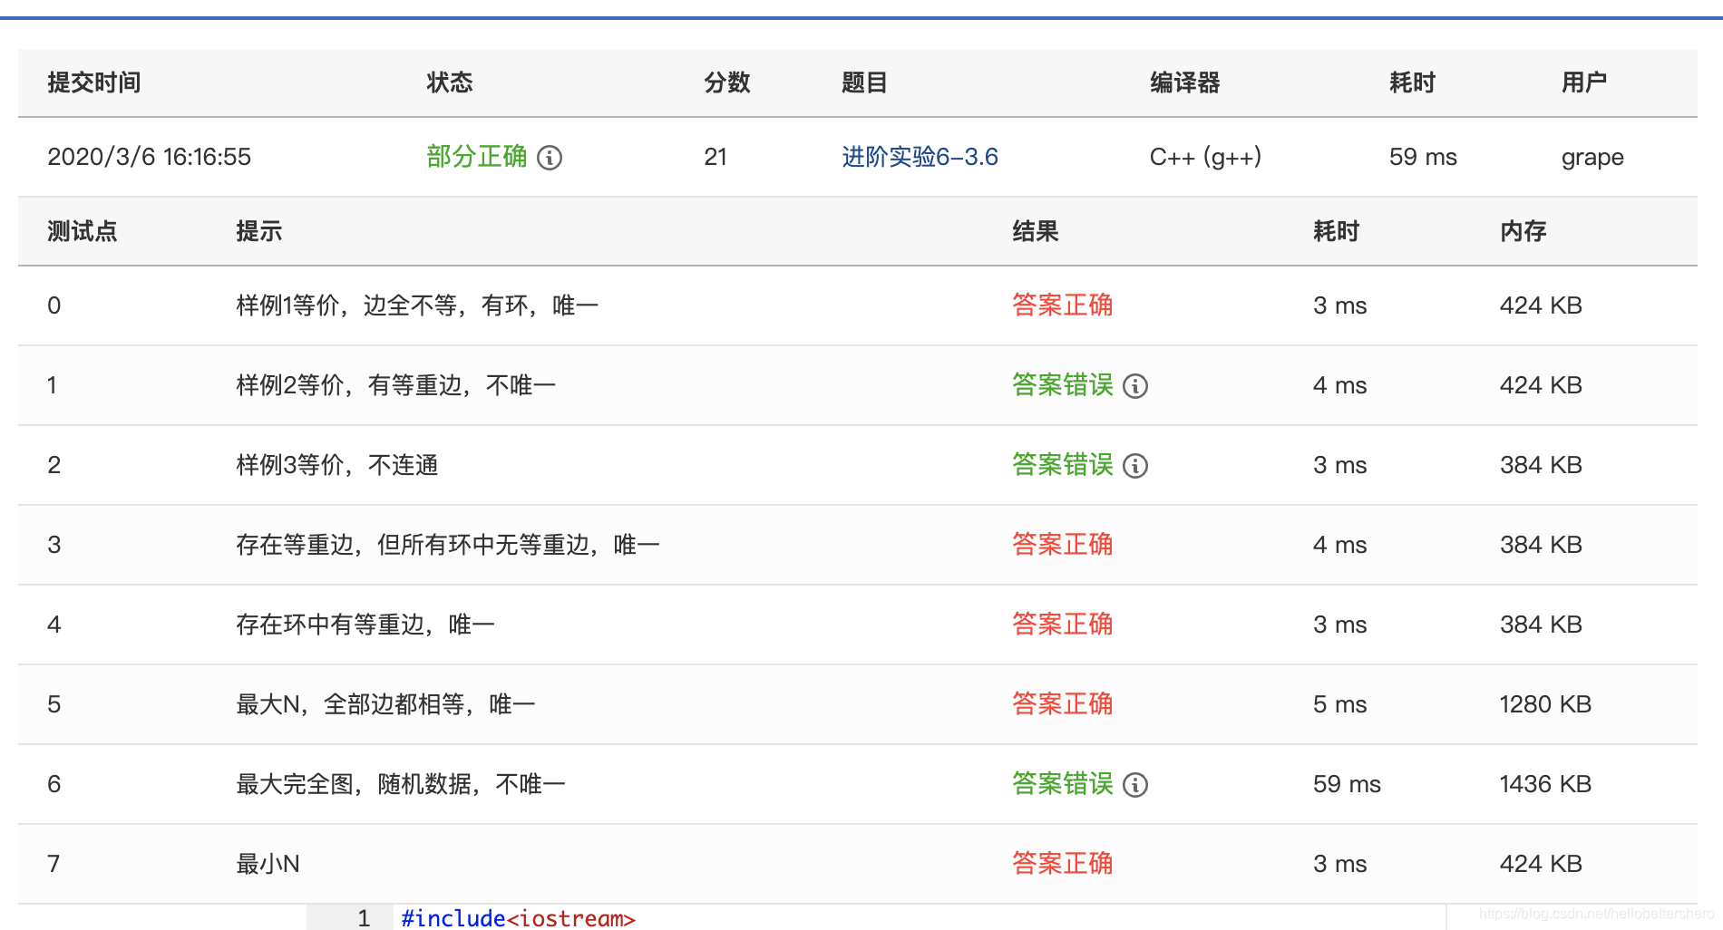Click the 59 ms total time in submission row
This screenshot has width=1723, height=930.
[1423, 157]
